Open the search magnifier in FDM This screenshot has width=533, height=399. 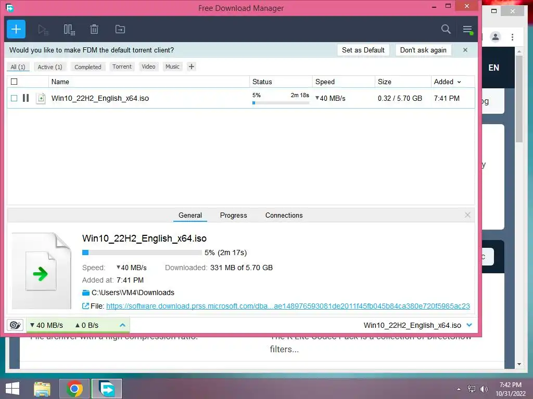point(446,29)
